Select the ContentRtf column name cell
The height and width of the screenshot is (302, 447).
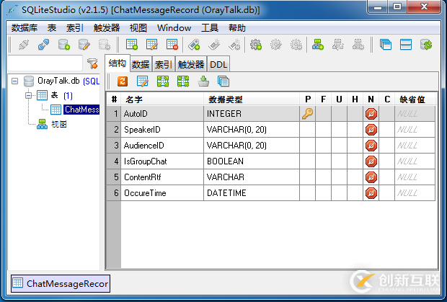pyautogui.click(x=162, y=177)
